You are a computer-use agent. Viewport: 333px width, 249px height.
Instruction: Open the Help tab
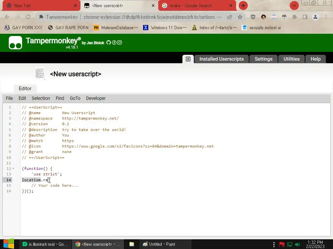(315, 59)
